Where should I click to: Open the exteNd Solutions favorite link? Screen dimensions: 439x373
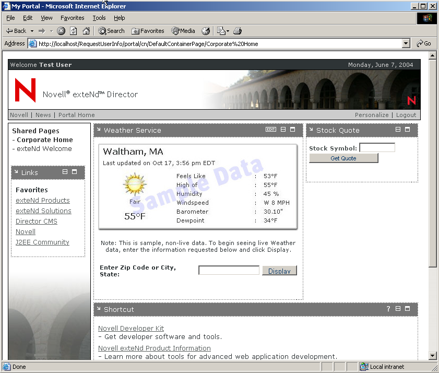[43, 211]
